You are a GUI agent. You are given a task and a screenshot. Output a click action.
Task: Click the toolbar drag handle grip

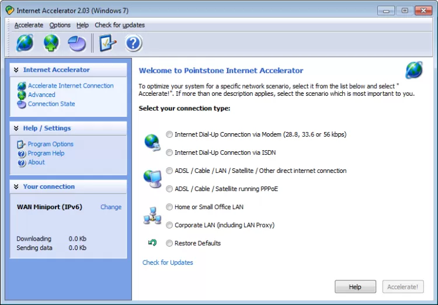click(9, 37)
